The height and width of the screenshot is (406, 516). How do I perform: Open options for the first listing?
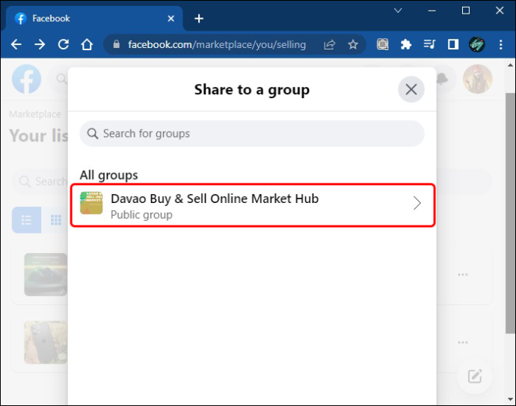click(x=463, y=274)
